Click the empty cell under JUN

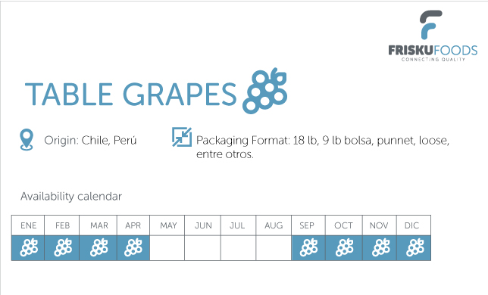pyautogui.click(x=202, y=248)
